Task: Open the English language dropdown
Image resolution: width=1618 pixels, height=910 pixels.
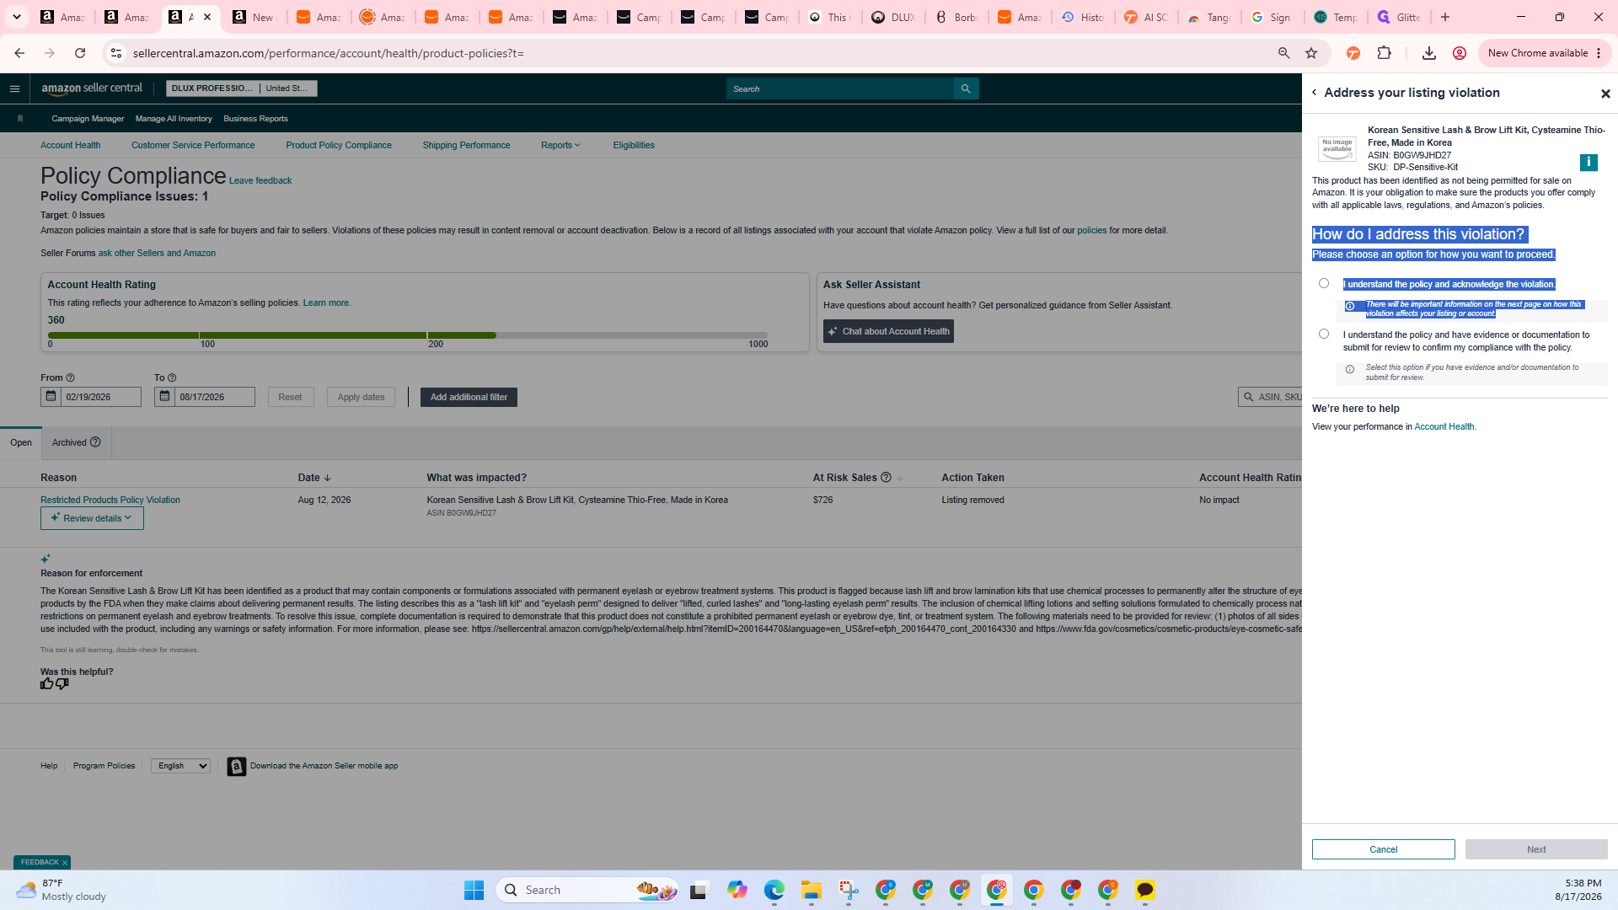Action: pos(180,766)
